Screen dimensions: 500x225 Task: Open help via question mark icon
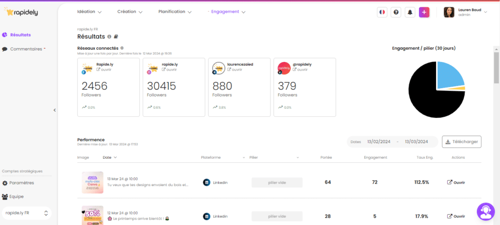[x=396, y=12]
